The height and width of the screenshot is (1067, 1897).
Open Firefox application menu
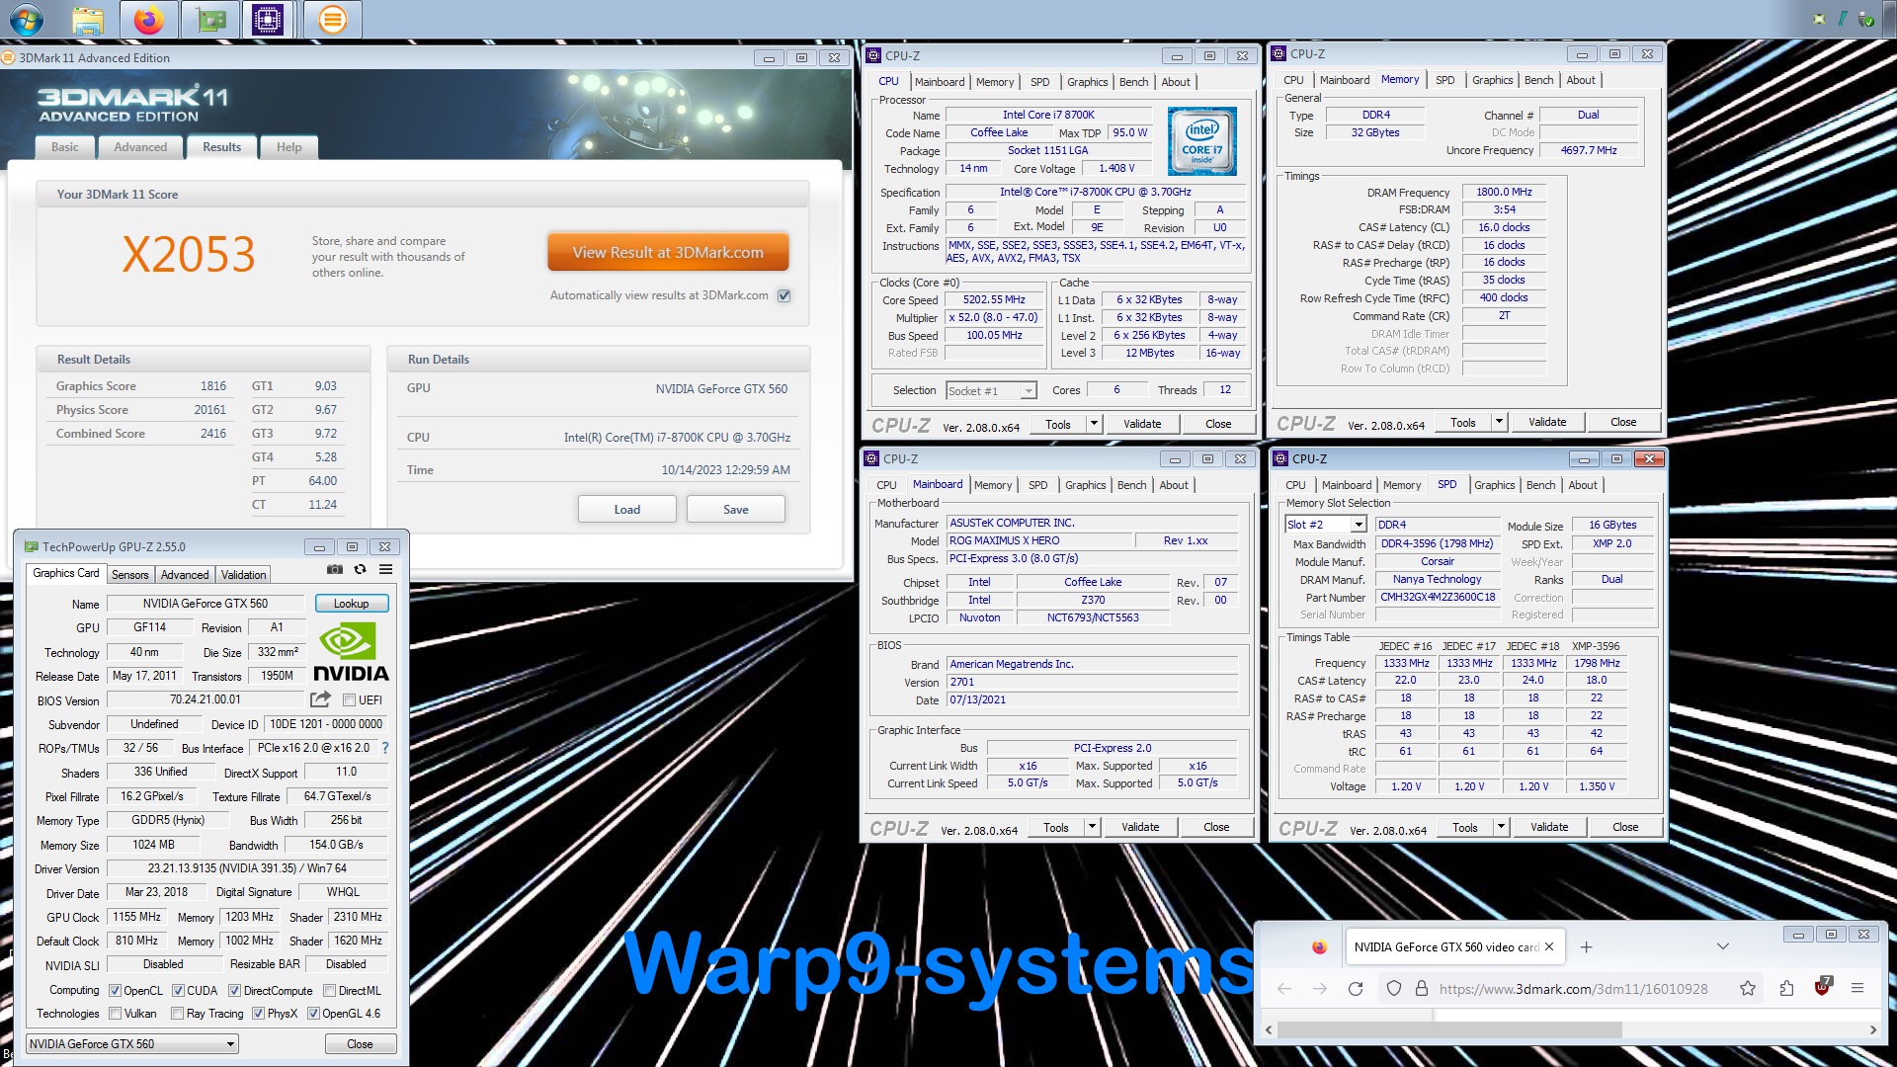pyautogui.click(x=1857, y=989)
